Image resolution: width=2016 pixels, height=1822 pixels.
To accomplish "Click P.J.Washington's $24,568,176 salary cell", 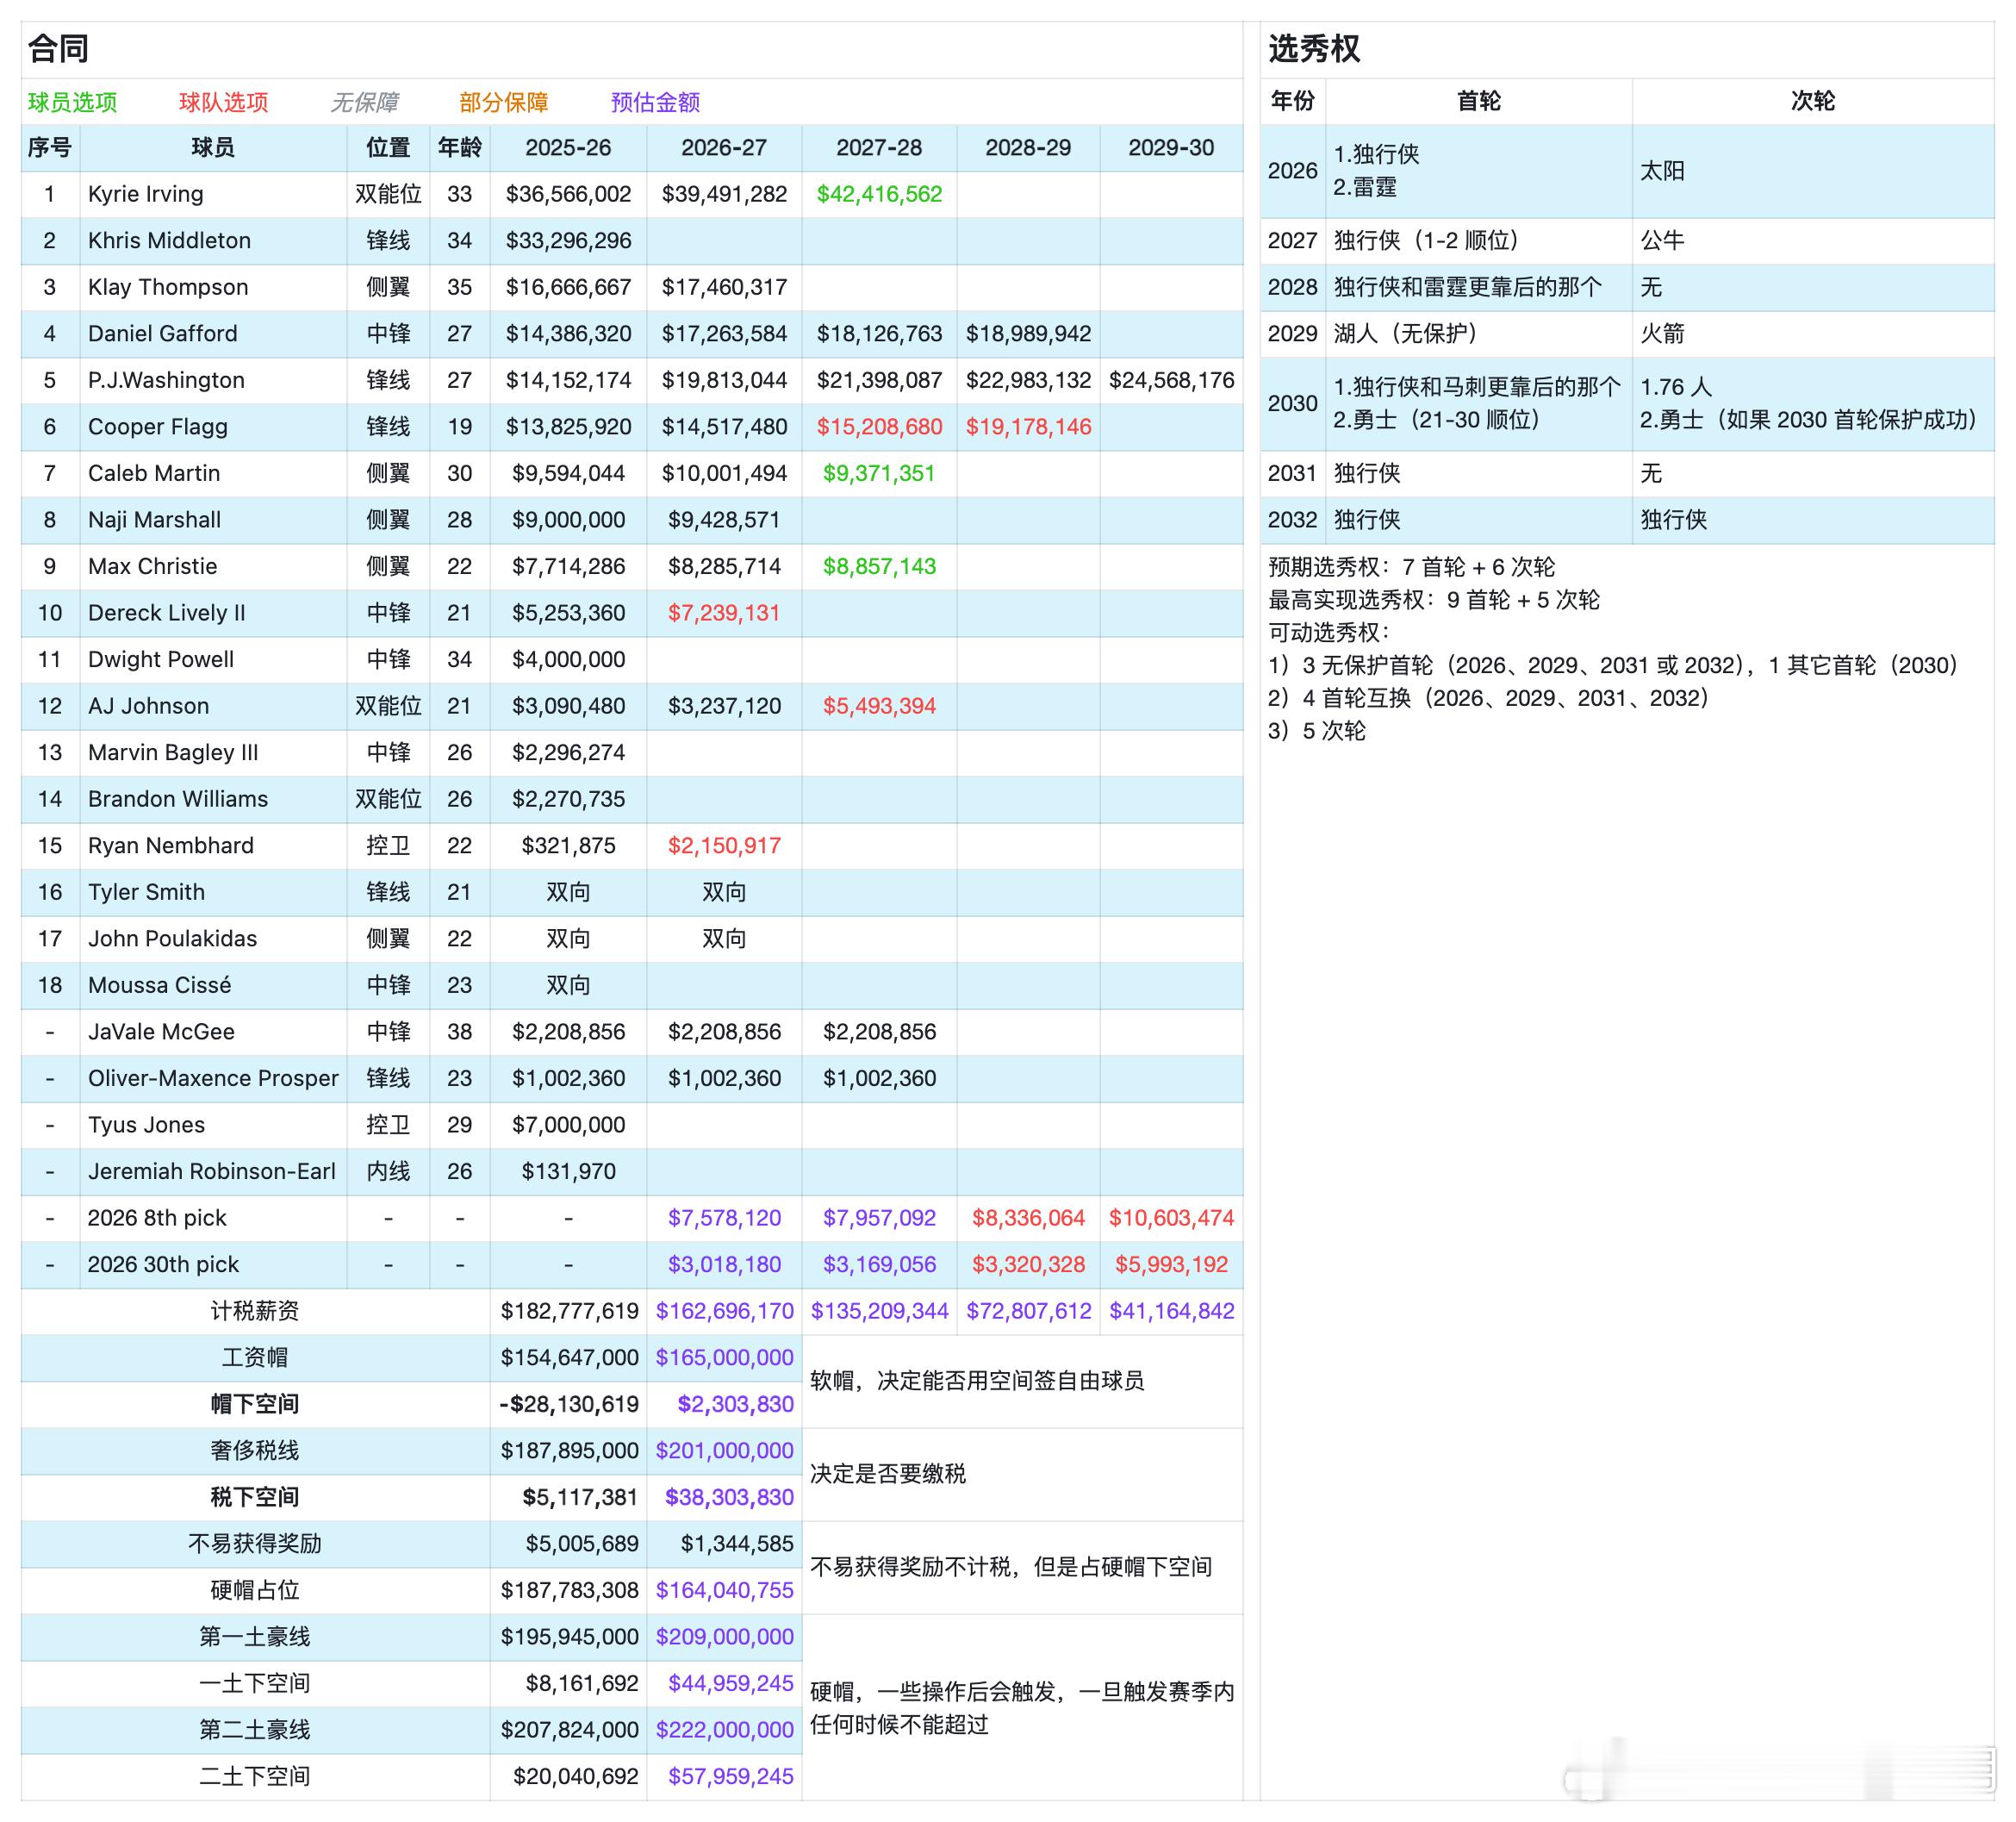I will tap(1171, 380).
